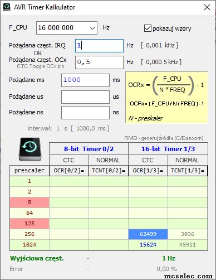Click the Pożądana częst. OCx input field
Viewport: 216px width, 280px height.
99,62
